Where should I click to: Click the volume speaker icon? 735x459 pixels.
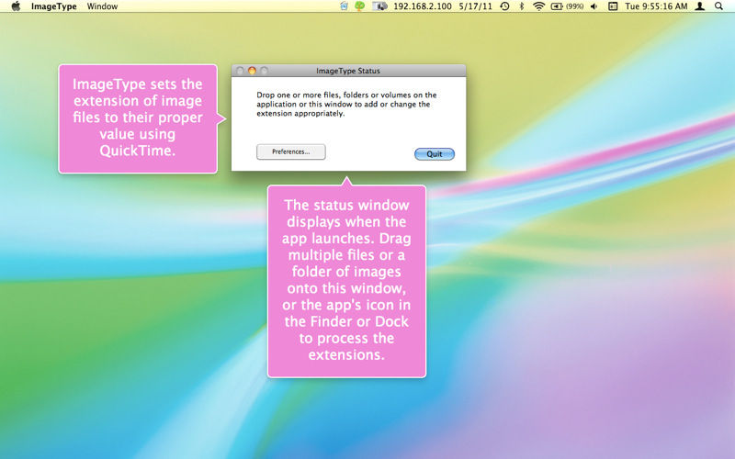tap(594, 6)
